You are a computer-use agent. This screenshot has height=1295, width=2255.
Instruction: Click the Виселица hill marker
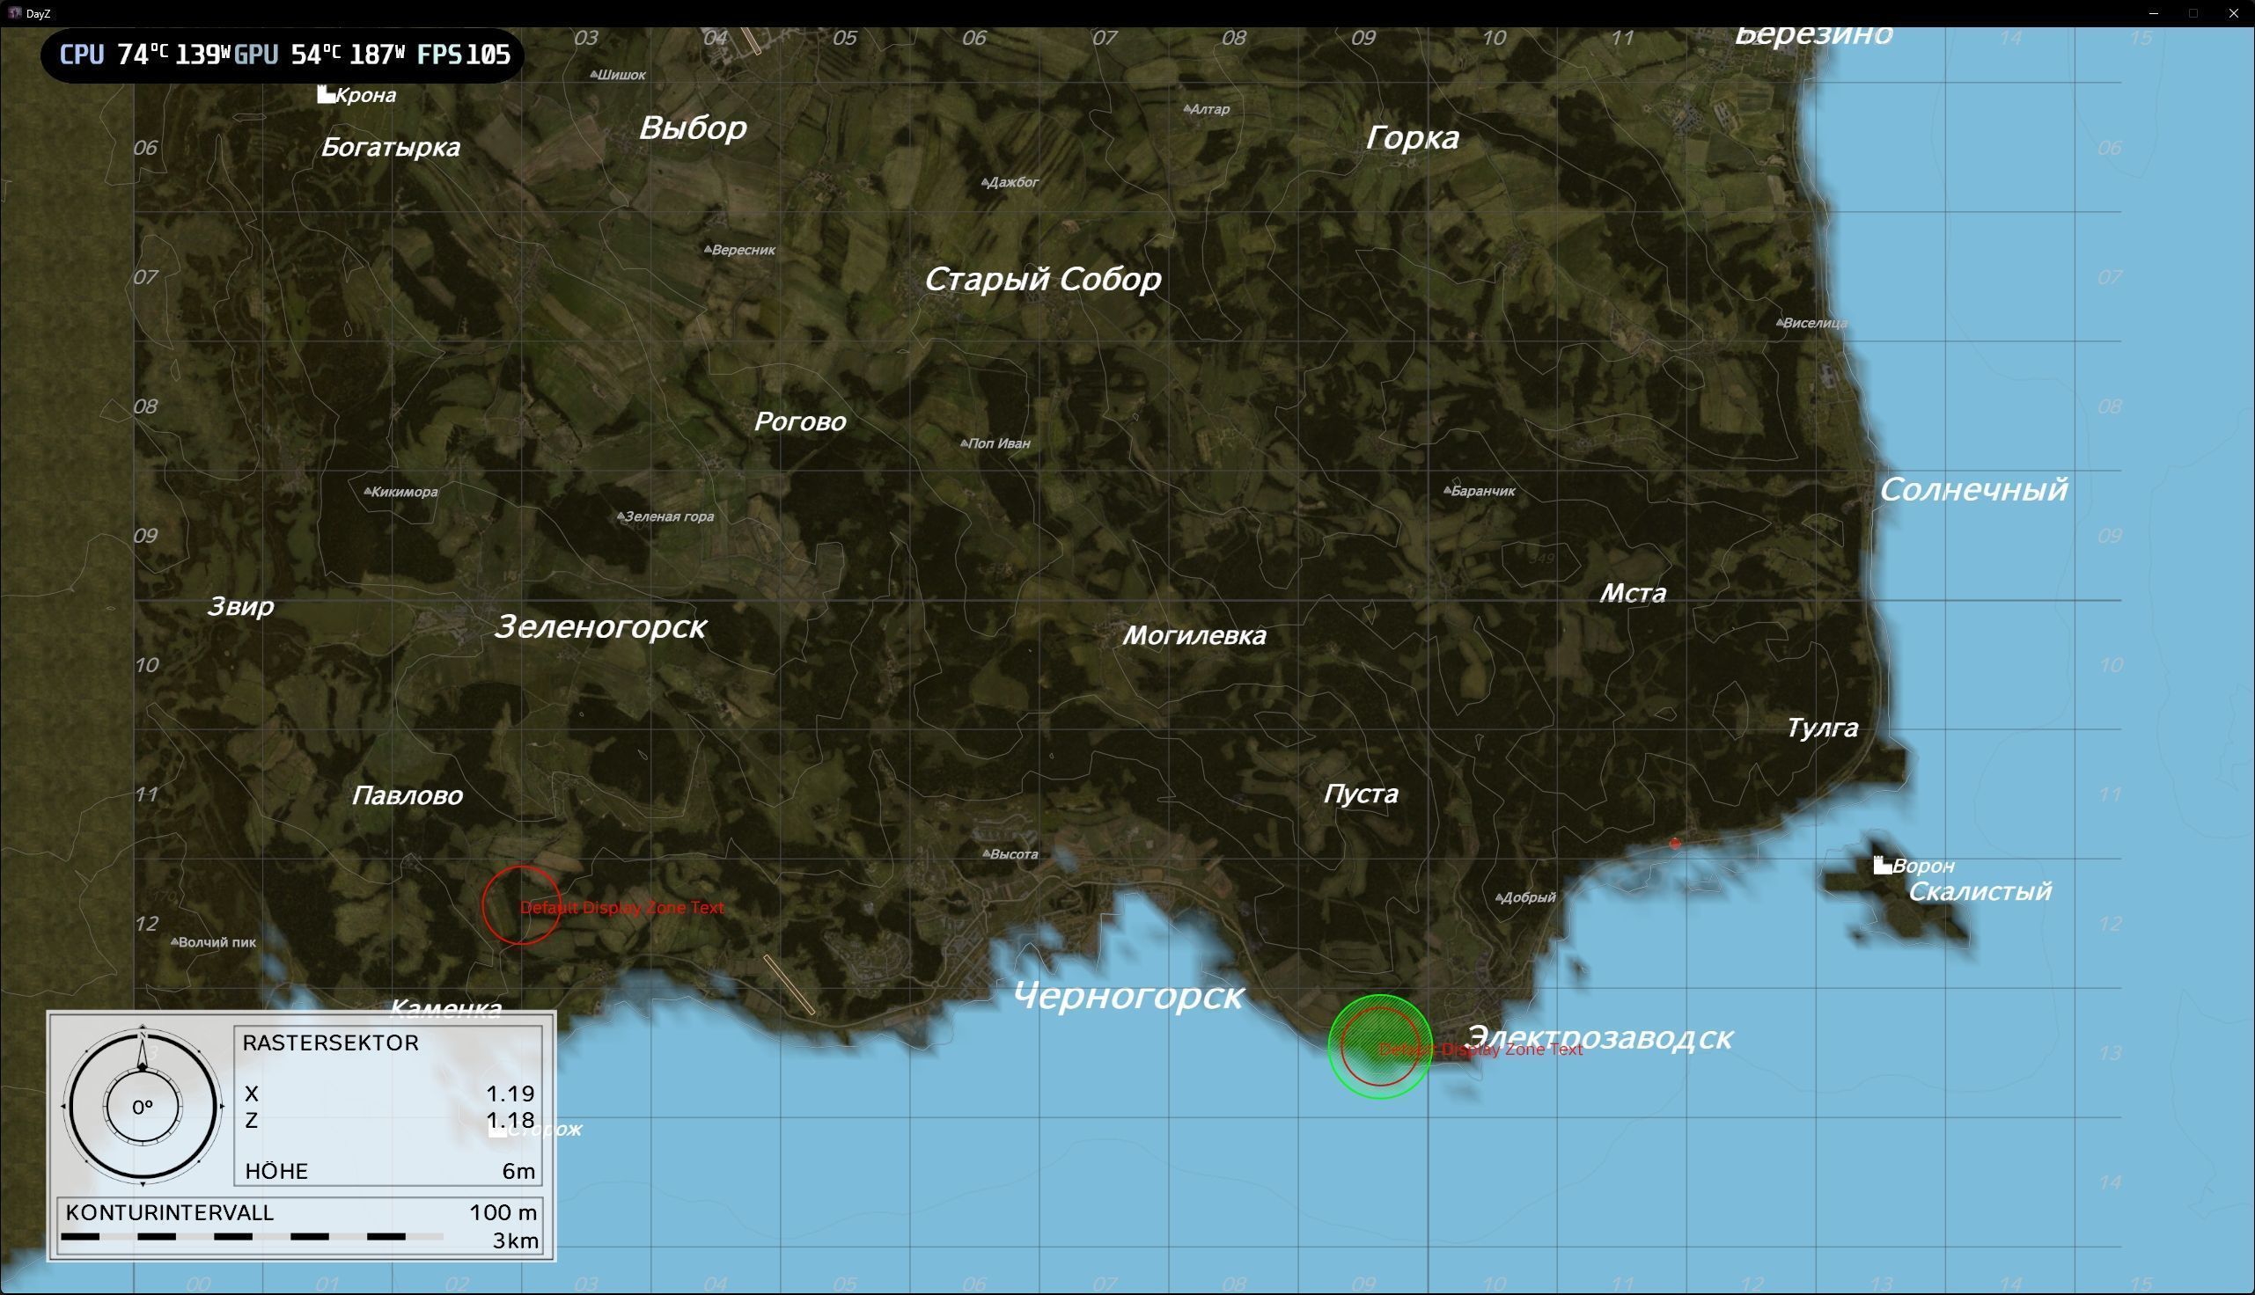click(1779, 323)
